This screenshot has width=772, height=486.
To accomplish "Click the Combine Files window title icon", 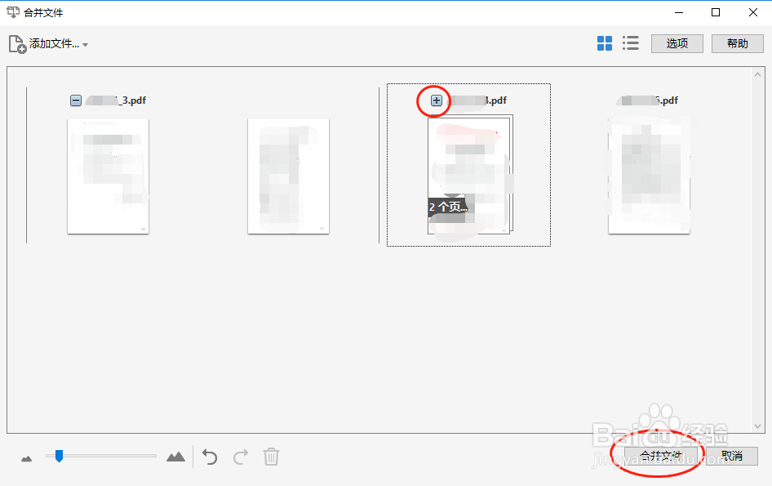I will [x=13, y=12].
